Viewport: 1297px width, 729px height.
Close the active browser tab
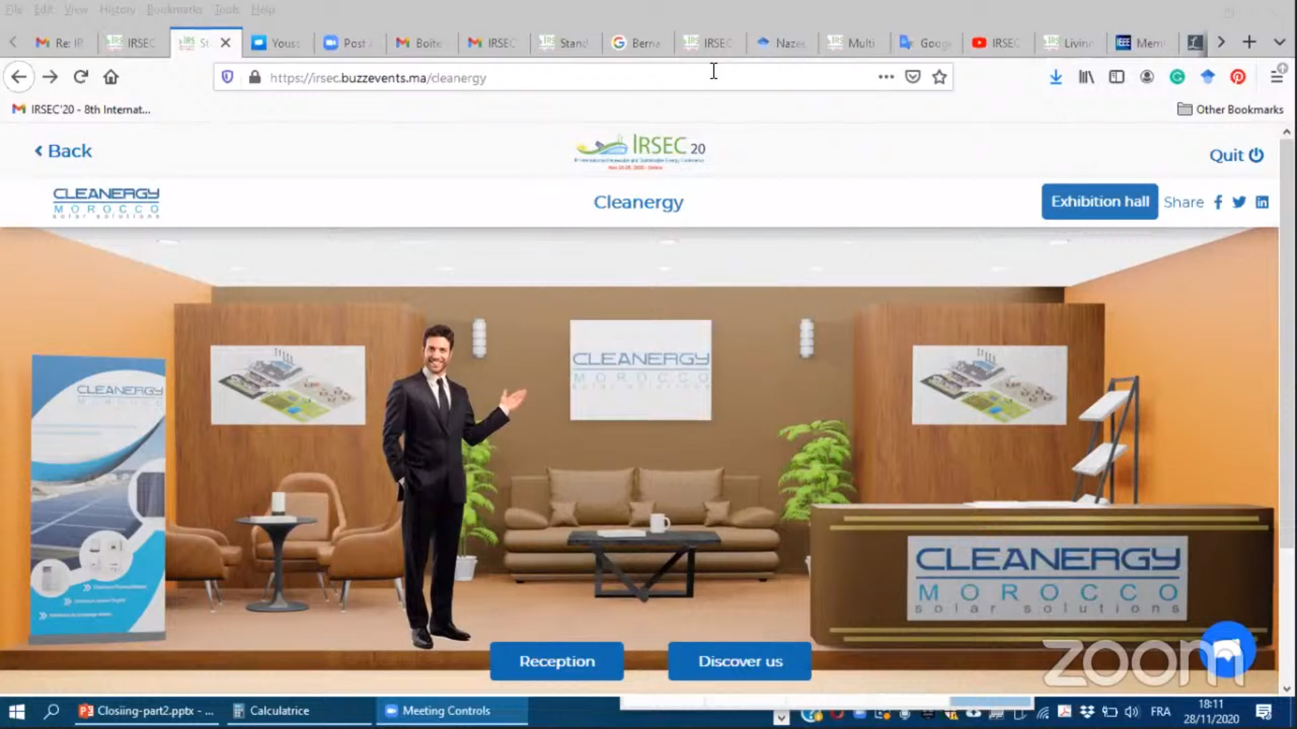coord(226,43)
